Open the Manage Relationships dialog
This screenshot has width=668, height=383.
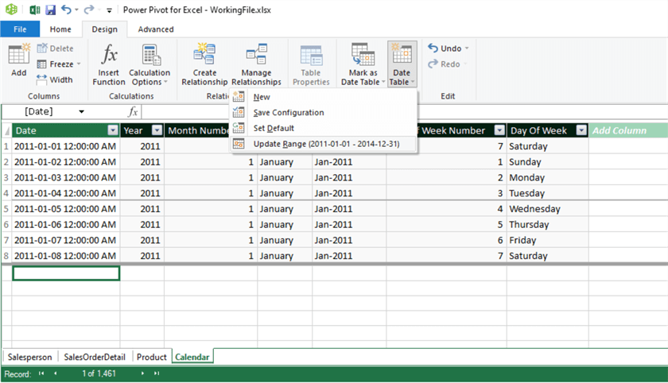click(x=256, y=64)
